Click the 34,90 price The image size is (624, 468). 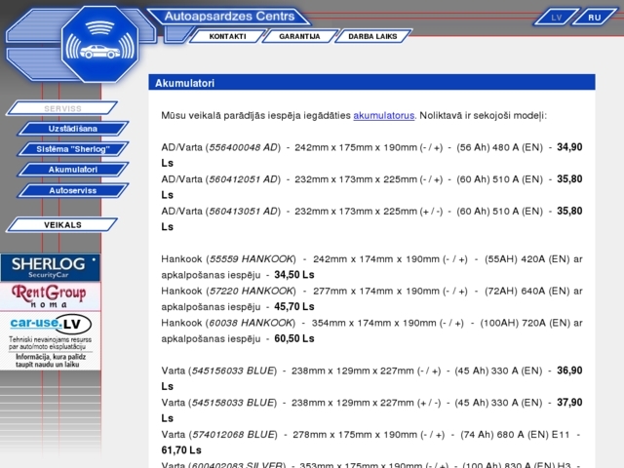tap(569, 147)
